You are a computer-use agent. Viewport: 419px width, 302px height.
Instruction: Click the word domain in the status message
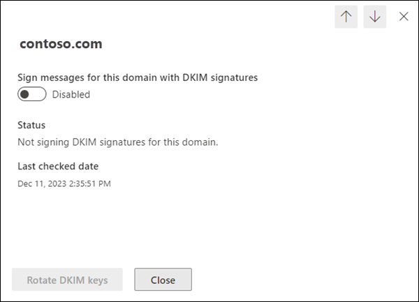[201, 142]
